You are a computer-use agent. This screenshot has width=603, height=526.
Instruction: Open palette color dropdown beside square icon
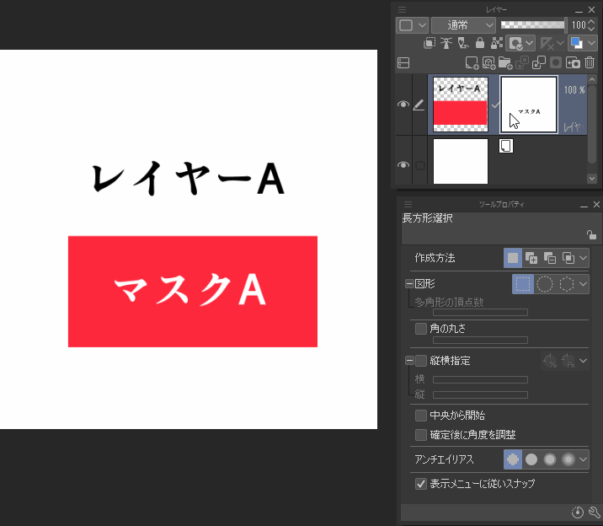coord(422,25)
